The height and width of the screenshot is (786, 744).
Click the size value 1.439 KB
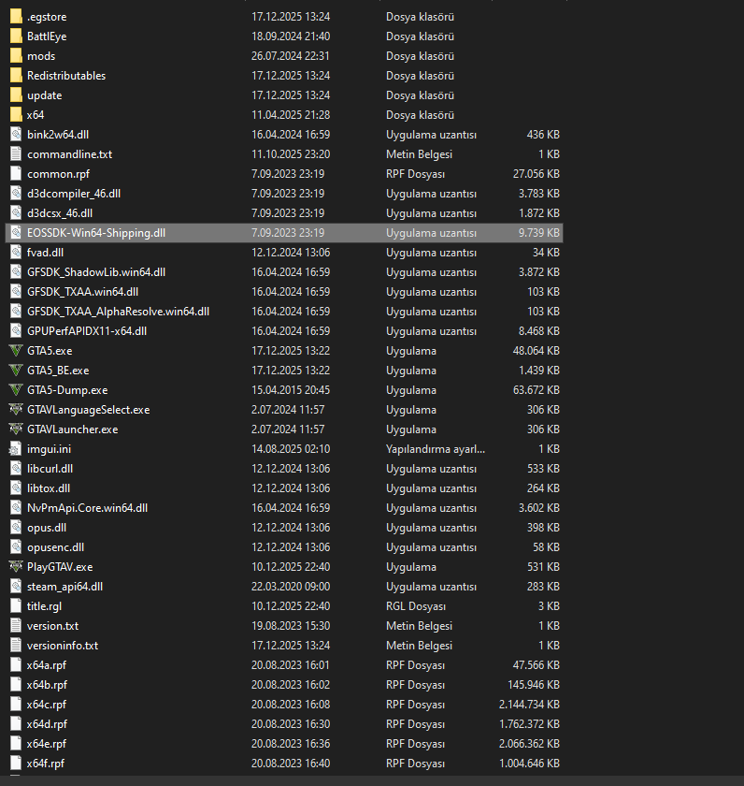[538, 370]
